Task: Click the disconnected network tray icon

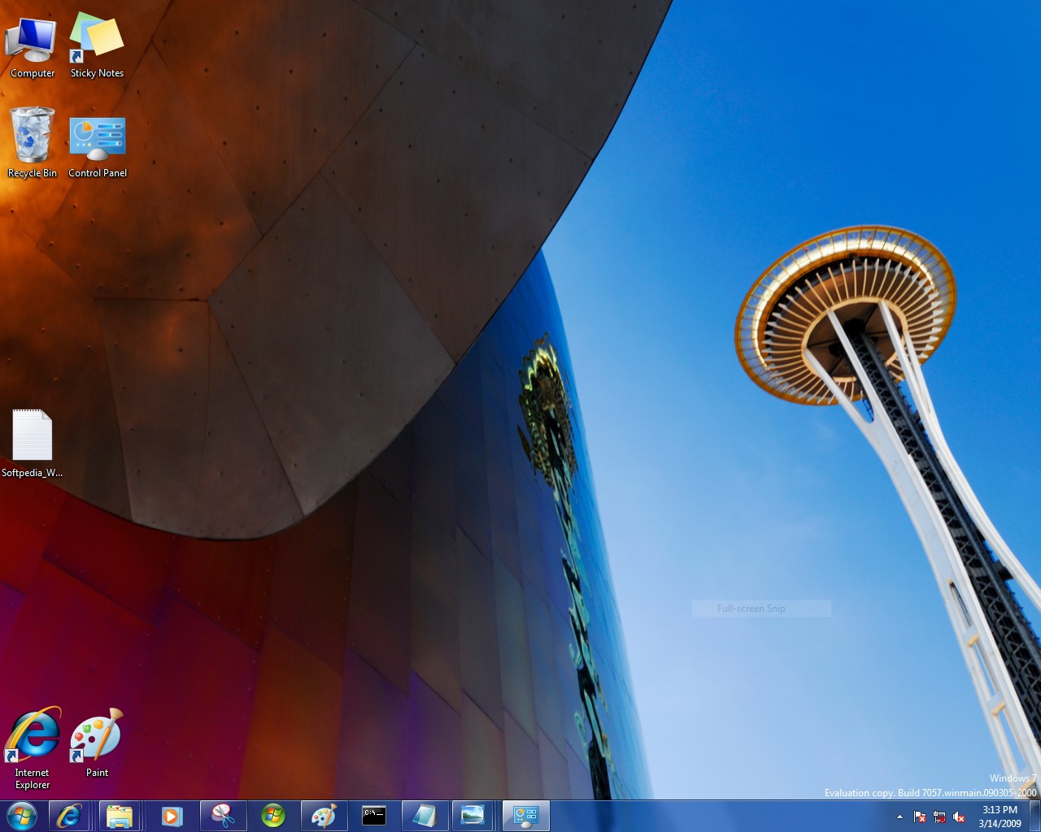Action: 939,817
